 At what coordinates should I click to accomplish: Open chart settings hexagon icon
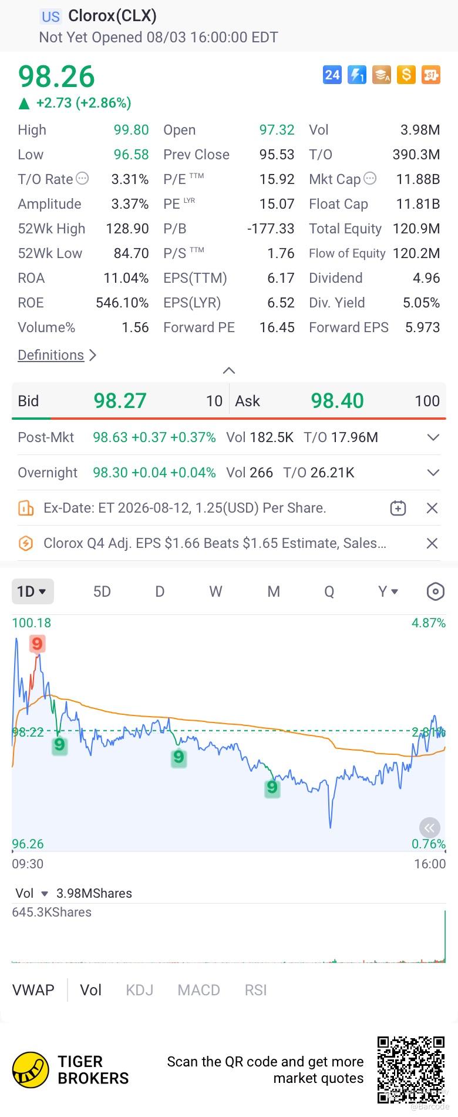[435, 591]
